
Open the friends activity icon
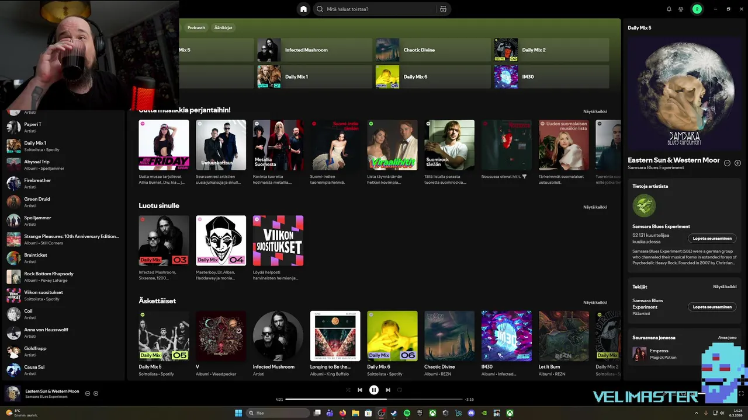[x=681, y=9]
